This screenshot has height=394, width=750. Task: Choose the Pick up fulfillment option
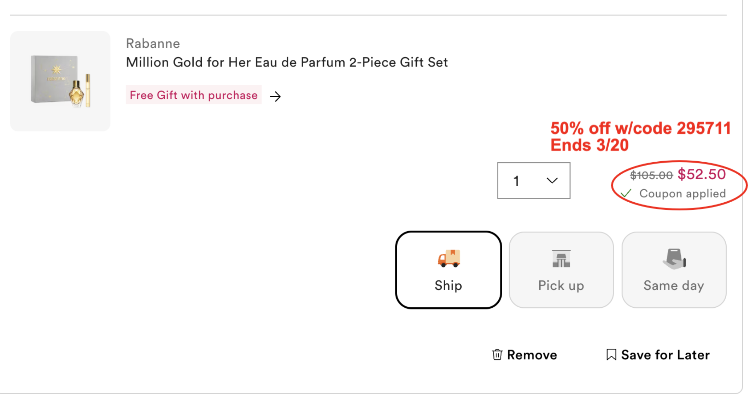pos(561,270)
